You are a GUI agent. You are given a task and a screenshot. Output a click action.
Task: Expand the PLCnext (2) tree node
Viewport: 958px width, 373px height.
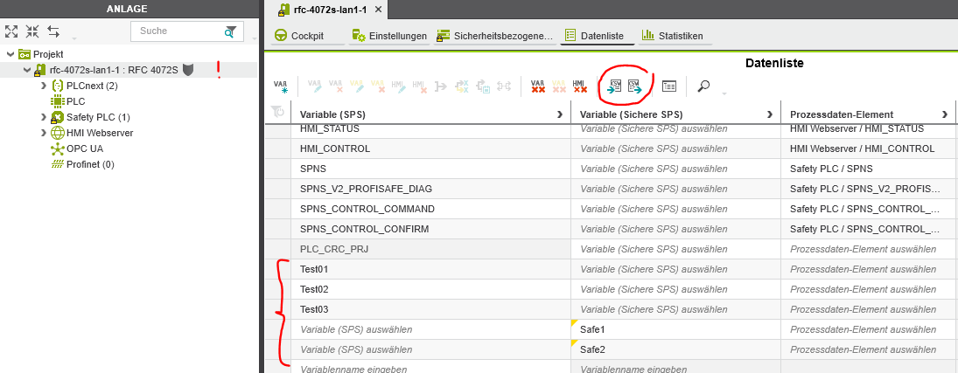pyautogui.click(x=44, y=86)
